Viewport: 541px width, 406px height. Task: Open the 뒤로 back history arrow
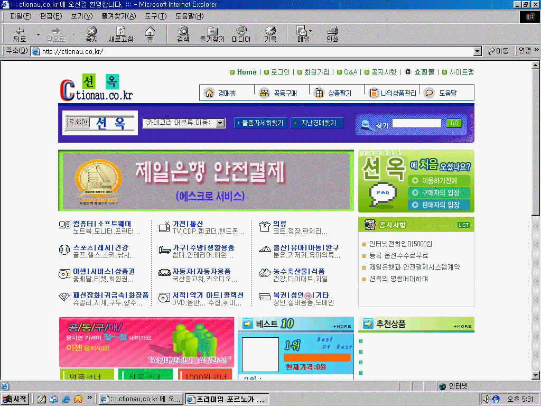coord(38,34)
